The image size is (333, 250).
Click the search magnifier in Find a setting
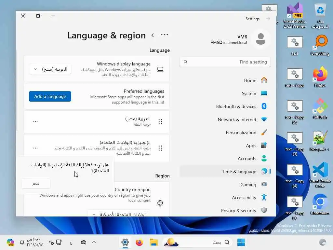tap(186, 62)
